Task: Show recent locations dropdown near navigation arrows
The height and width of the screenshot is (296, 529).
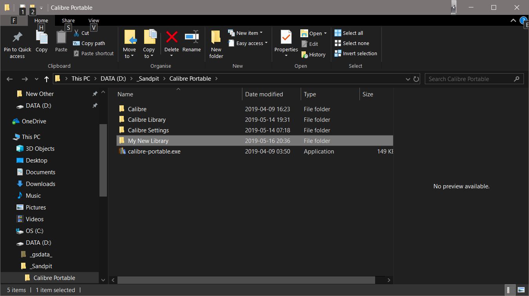Action: pyautogui.click(x=37, y=79)
